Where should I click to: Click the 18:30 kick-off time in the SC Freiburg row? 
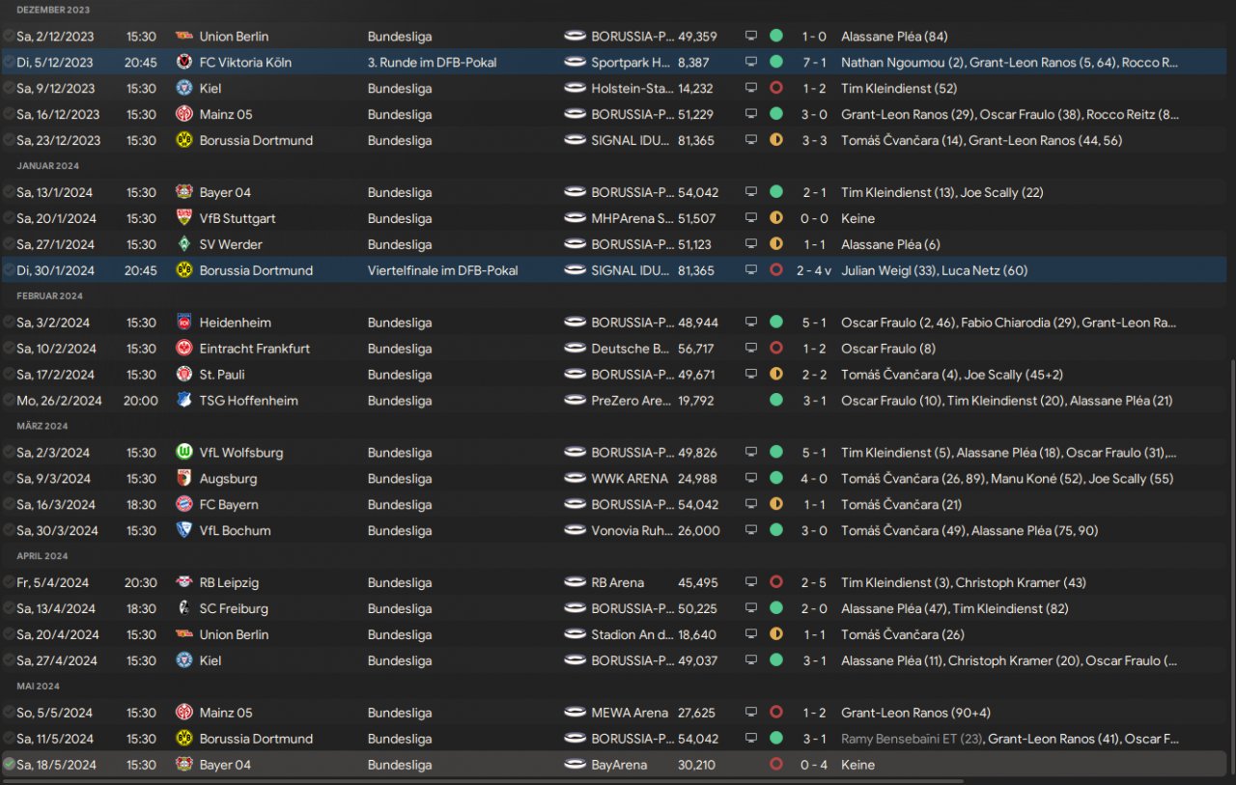(140, 610)
